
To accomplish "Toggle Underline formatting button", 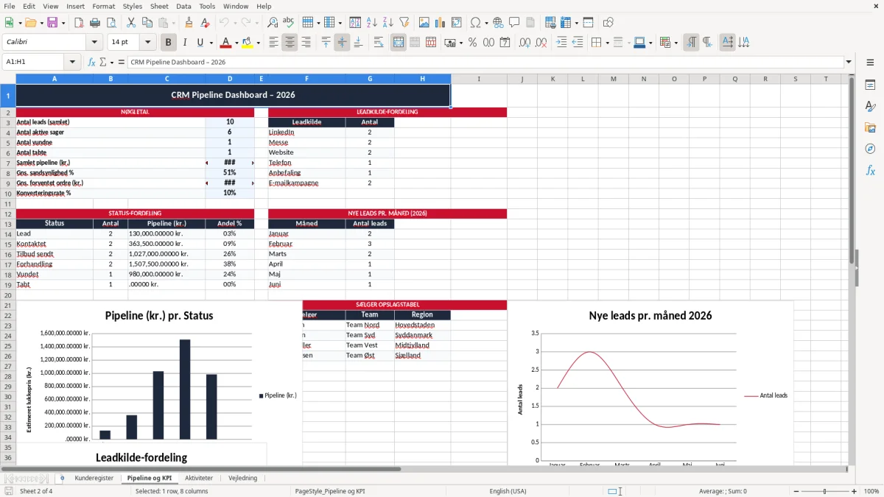I will (x=200, y=43).
